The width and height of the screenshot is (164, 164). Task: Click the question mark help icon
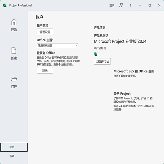point(131,6)
